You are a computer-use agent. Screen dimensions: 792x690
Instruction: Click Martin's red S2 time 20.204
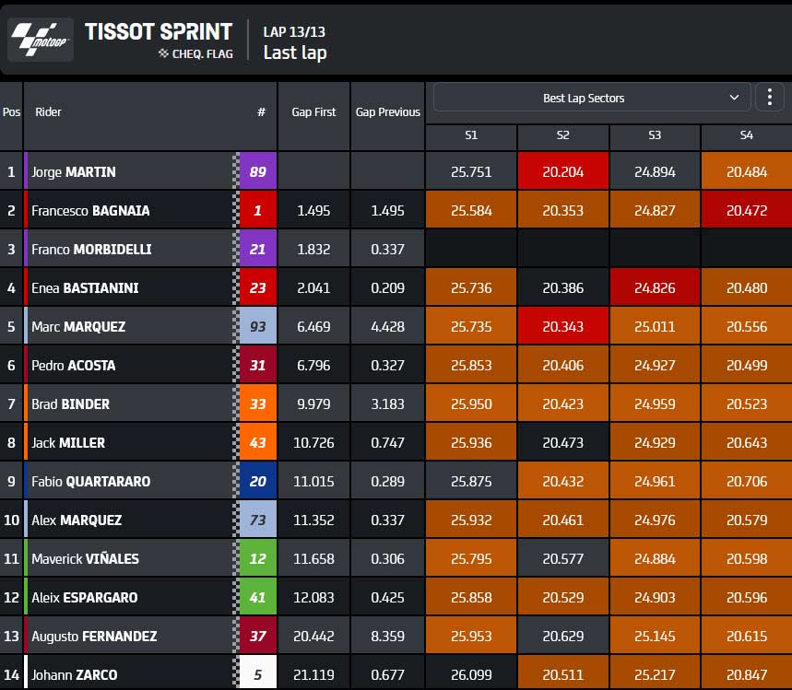(x=563, y=171)
